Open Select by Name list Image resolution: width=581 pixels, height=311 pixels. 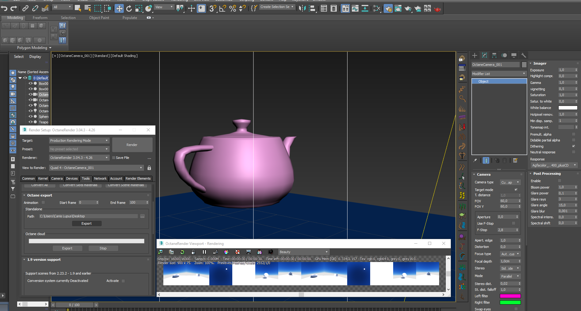[x=88, y=8]
